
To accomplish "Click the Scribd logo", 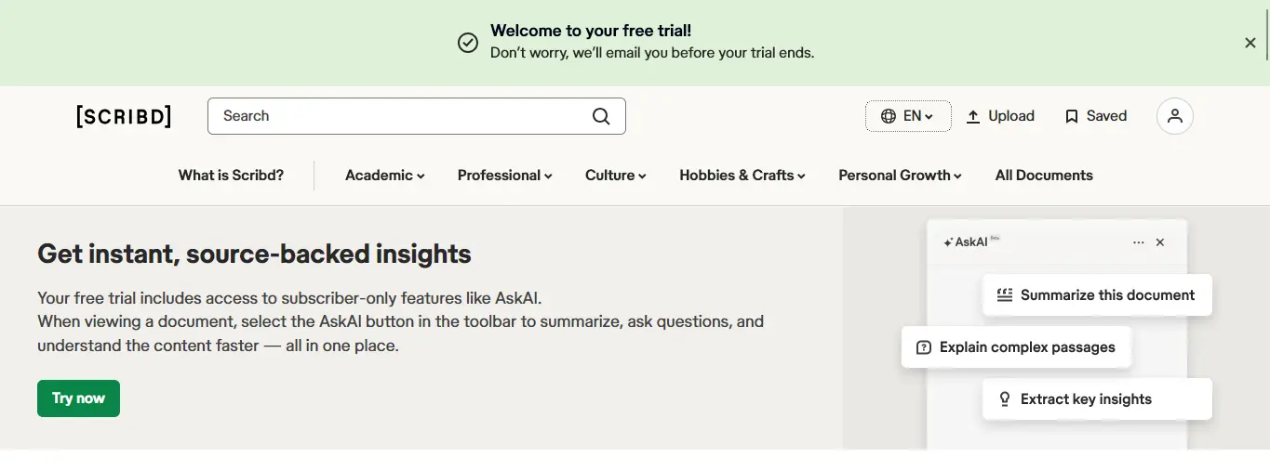I will pos(124,116).
